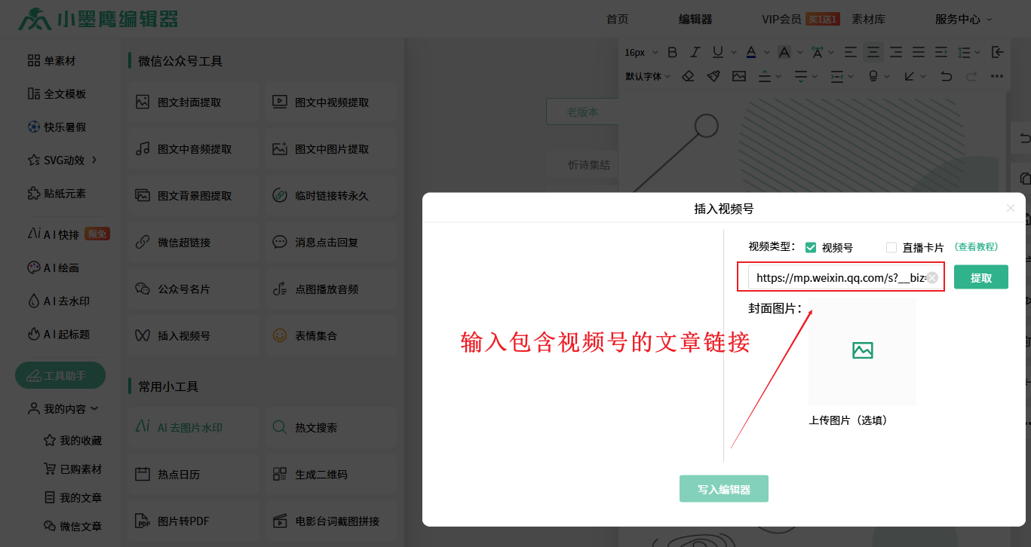The width and height of the screenshot is (1031, 547).
Task: Open the lightbulb tool dropdown arrow
Action: [888, 76]
